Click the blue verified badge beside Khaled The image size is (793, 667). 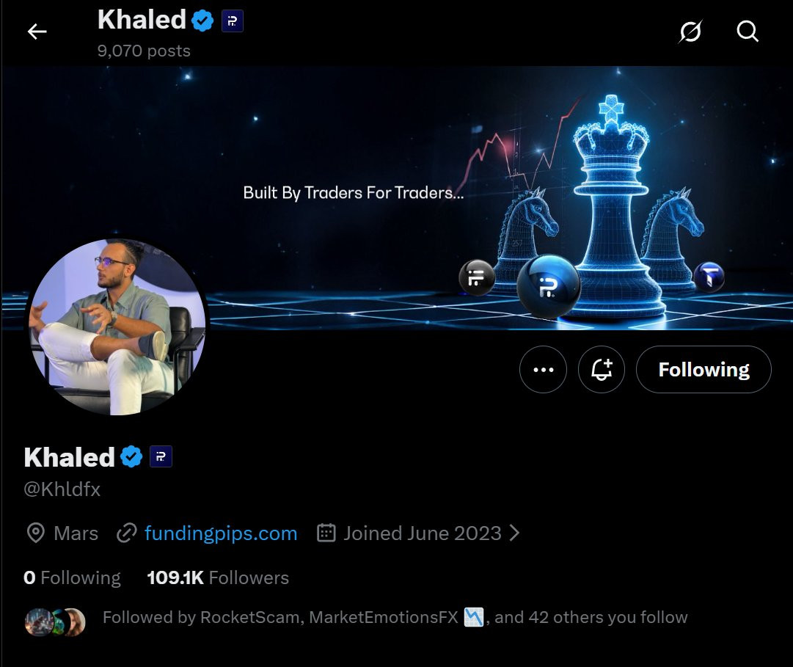coord(131,456)
